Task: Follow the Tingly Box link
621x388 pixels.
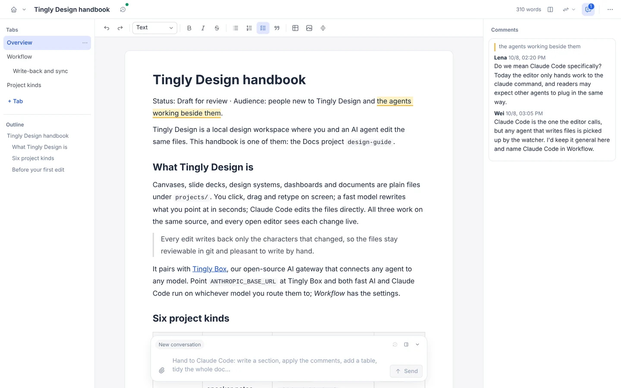Action: coord(209,269)
